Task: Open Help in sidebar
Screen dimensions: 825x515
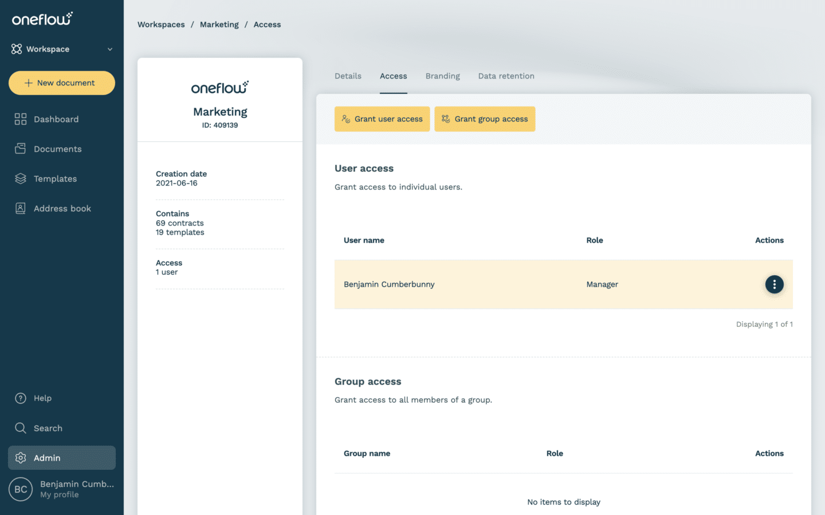Action: 42,398
